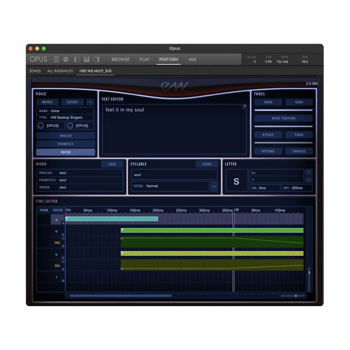Open the ZONES sub-tab
Screen dimensions: 350x350
(x=35, y=71)
